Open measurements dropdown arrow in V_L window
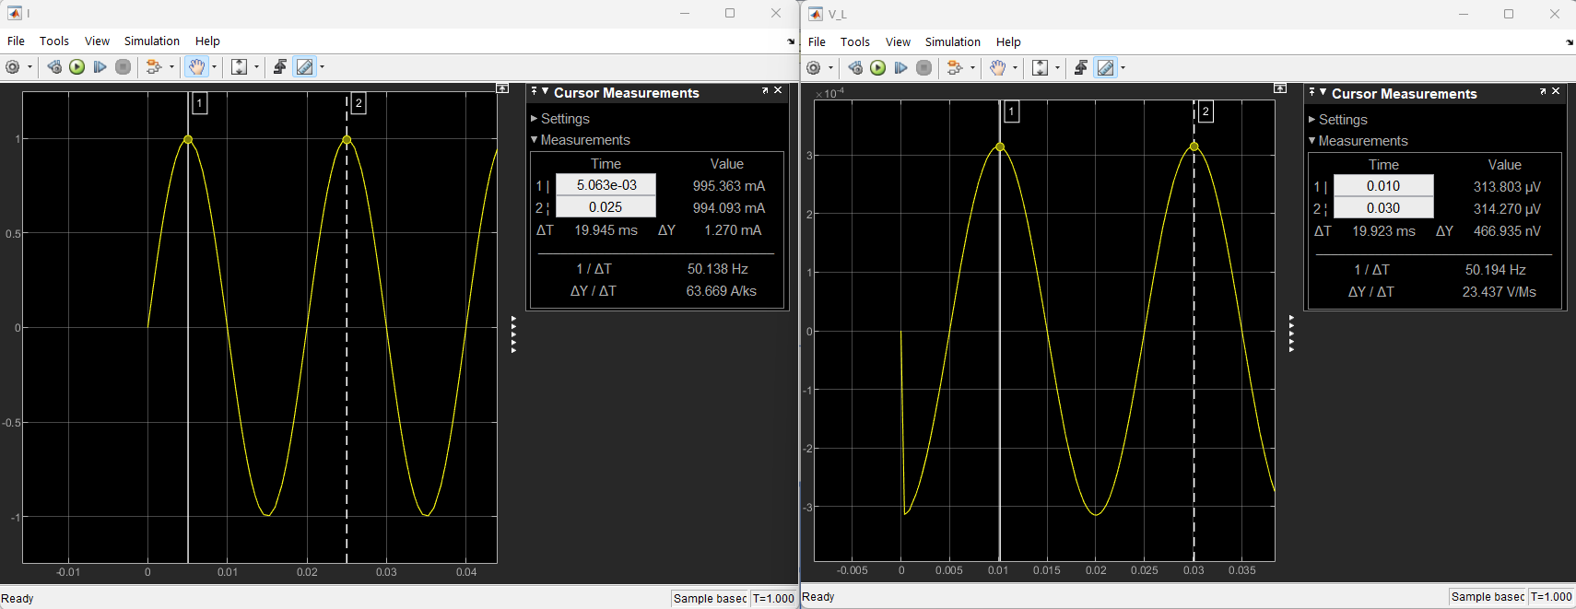Viewport: 1576px width, 609px height. click(x=1123, y=67)
